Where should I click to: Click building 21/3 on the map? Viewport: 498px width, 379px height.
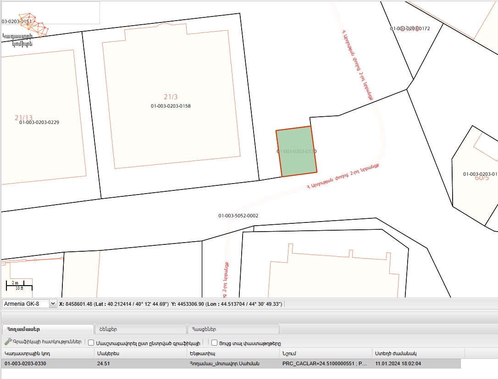click(x=170, y=97)
